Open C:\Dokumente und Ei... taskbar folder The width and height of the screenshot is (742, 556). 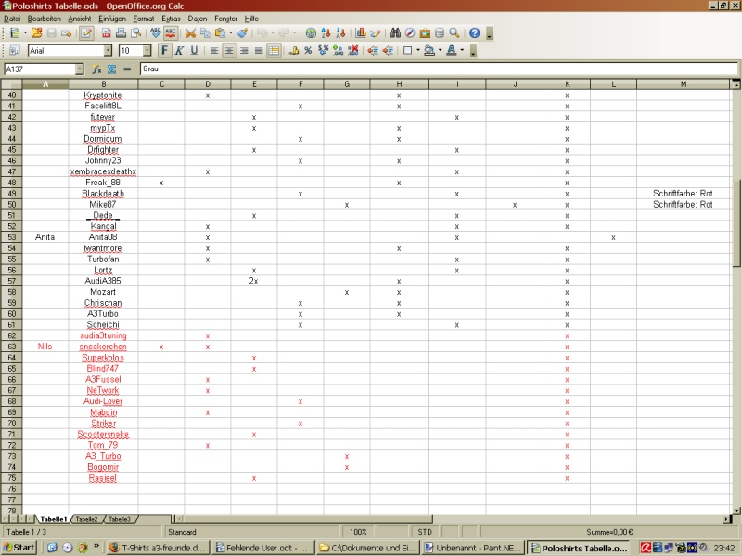pos(367,548)
